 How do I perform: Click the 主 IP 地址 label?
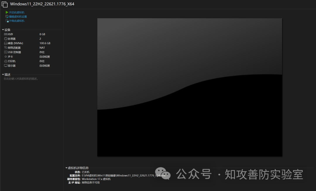[74, 183]
